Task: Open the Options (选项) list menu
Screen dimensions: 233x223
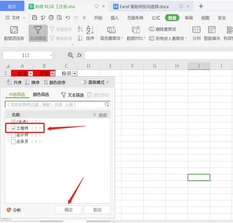Action: click(100, 115)
